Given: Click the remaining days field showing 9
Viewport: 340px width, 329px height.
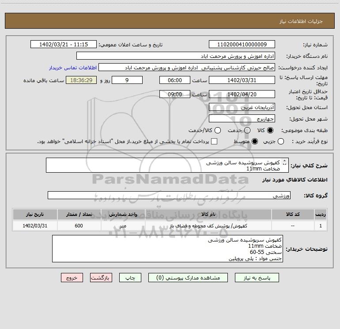Looking at the screenshot, I should (x=127, y=80).
